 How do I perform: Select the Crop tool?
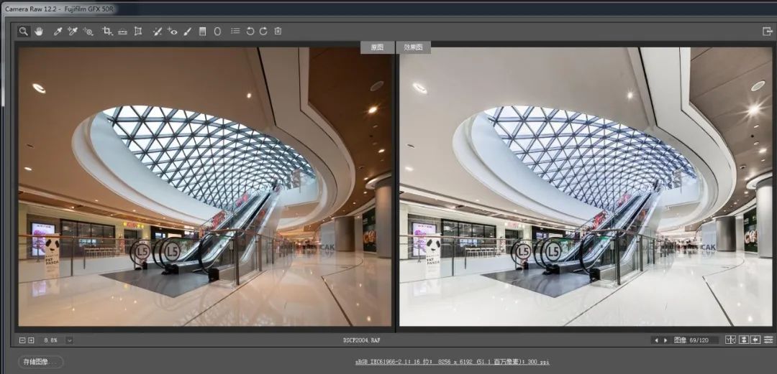[107, 32]
